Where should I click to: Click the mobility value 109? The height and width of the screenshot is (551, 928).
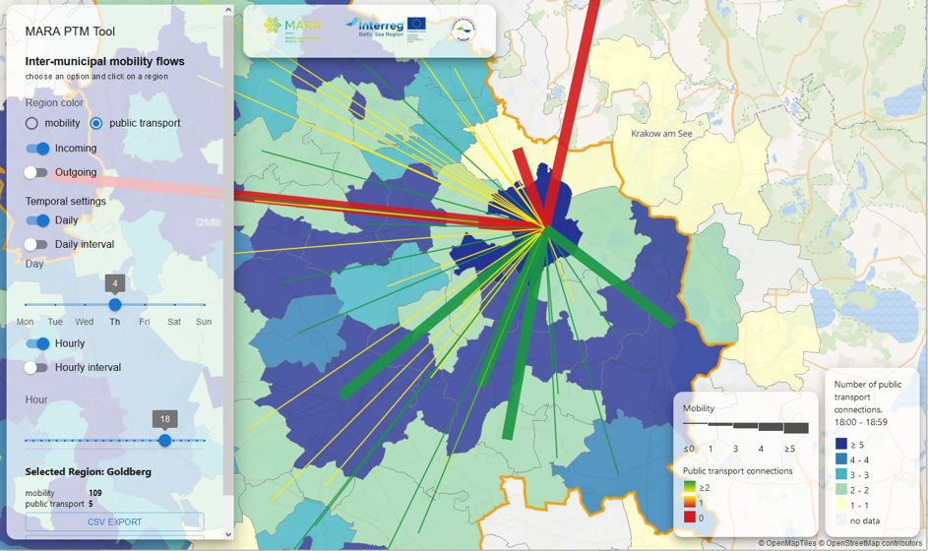tap(95, 493)
